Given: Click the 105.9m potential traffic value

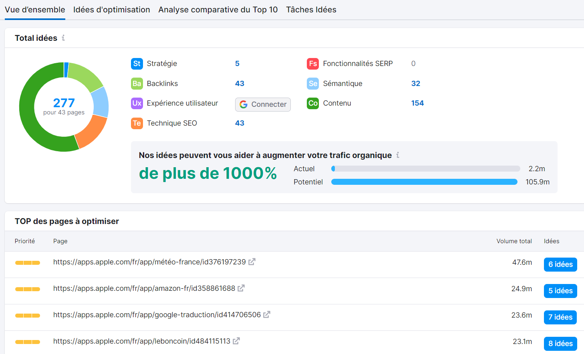Looking at the screenshot, I should [538, 182].
